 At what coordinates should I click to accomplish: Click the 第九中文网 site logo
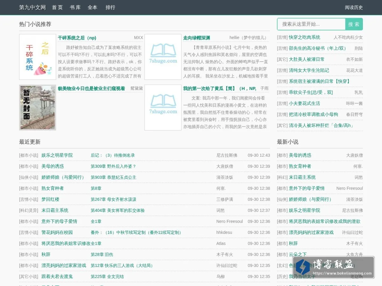(32, 7)
